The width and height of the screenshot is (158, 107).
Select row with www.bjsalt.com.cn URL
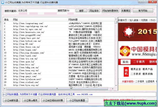[59, 74]
